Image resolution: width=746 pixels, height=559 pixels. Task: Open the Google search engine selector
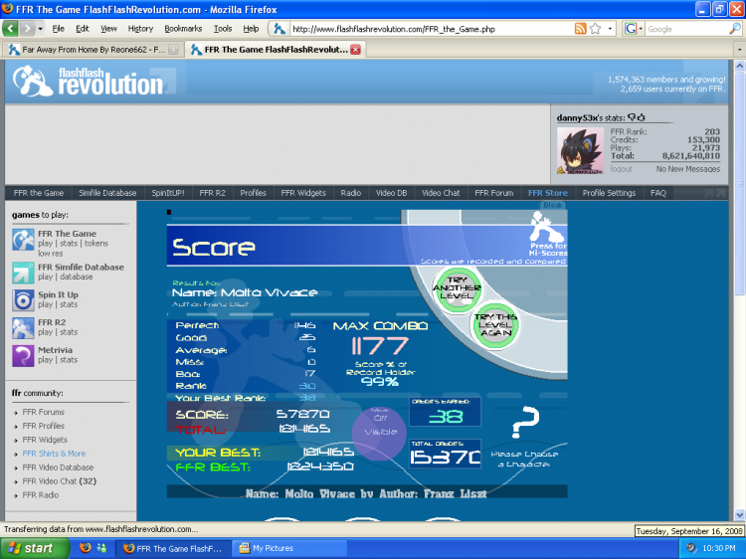(x=634, y=29)
